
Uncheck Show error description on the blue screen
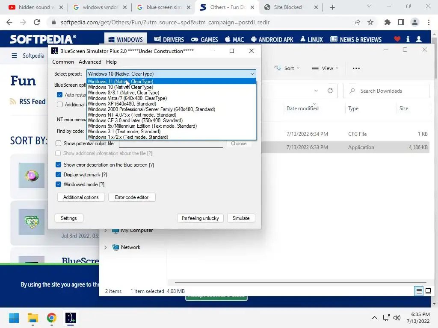tap(58, 165)
